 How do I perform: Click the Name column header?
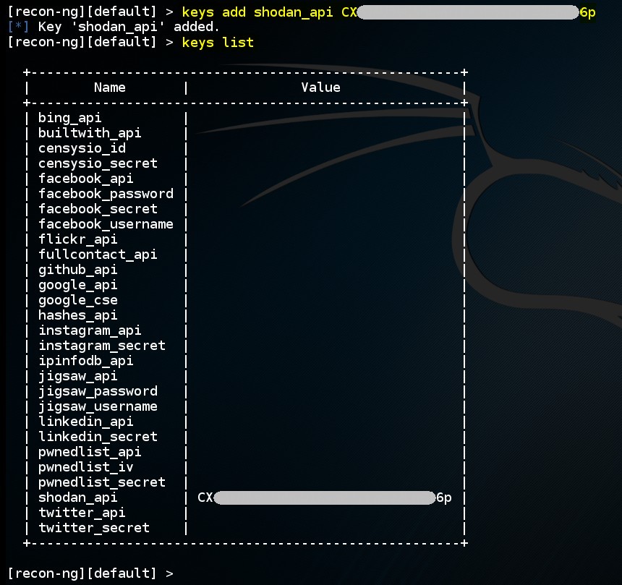coord(110,87)
